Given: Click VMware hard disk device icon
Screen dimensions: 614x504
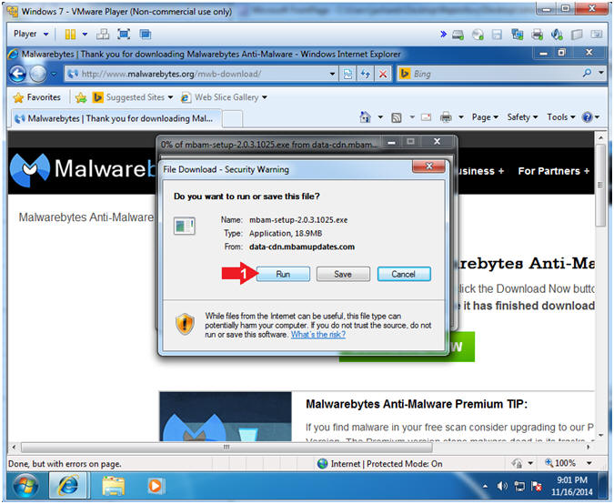Looking at the screenshot, I should click(458, 35).
